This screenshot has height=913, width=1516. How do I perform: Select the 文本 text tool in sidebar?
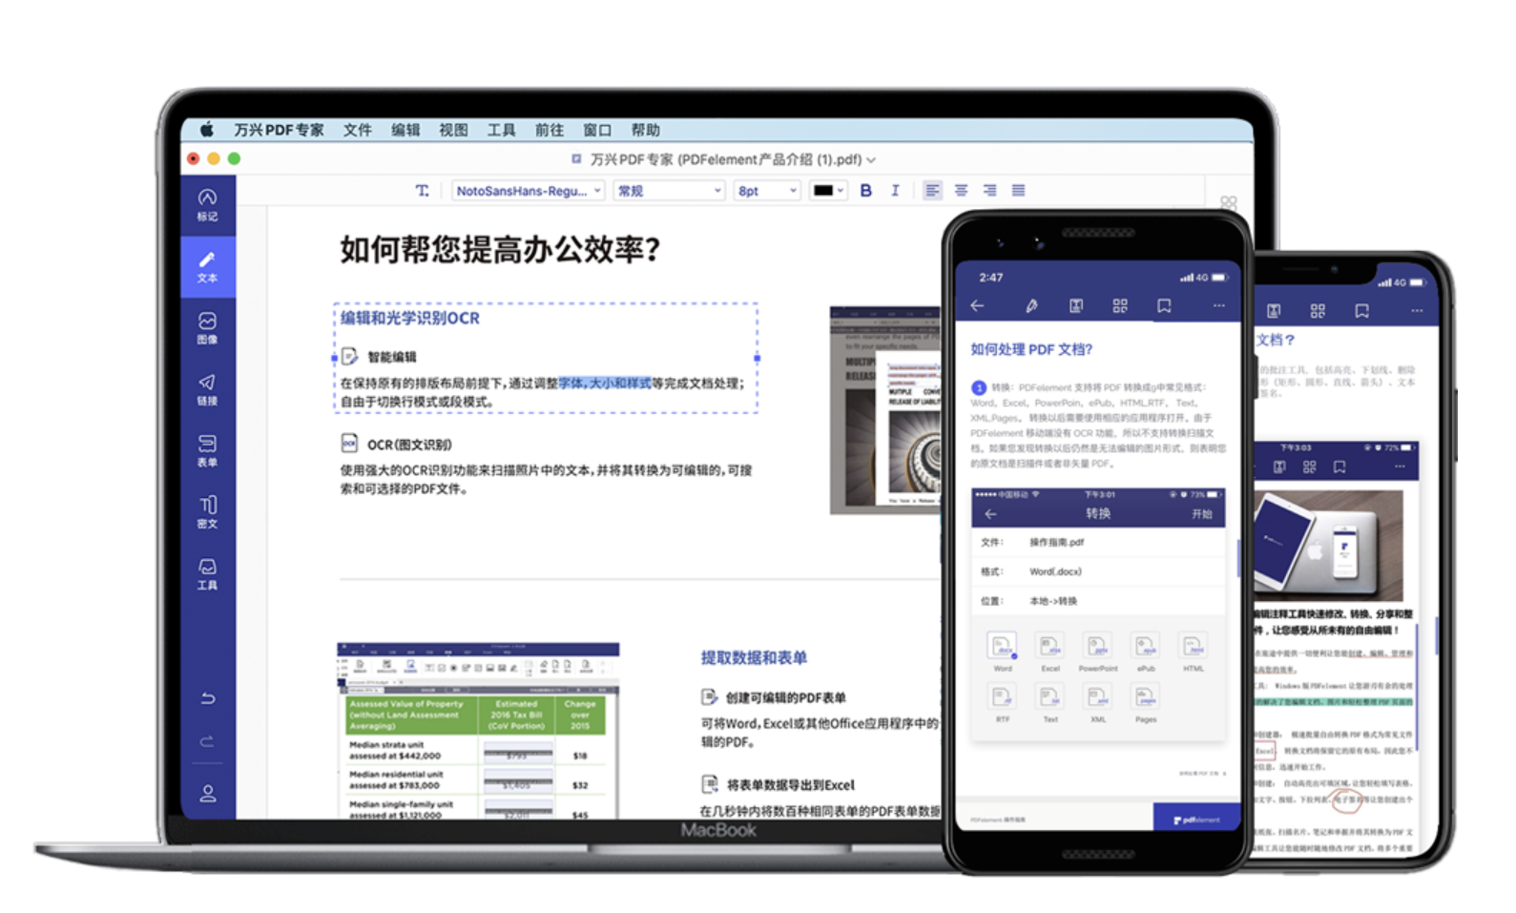[207, 266]
